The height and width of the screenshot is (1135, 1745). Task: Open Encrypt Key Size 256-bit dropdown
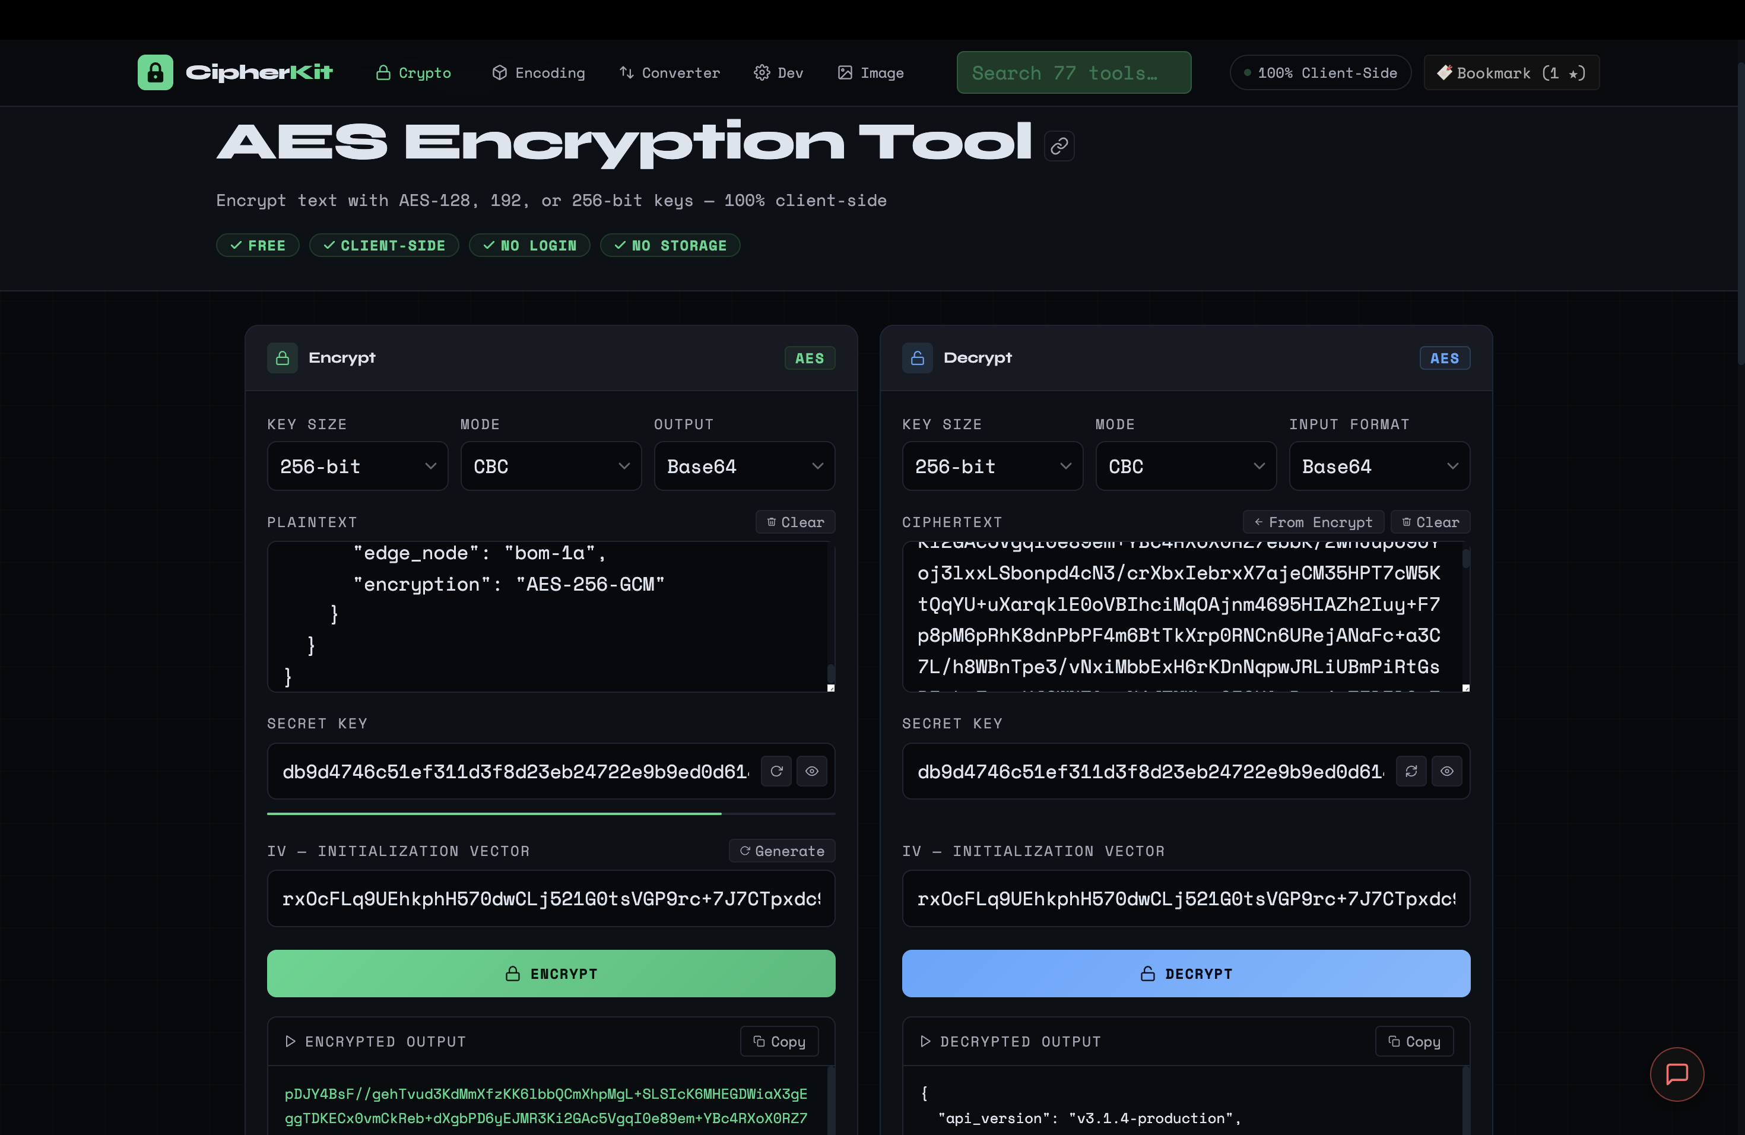point(357,467)
